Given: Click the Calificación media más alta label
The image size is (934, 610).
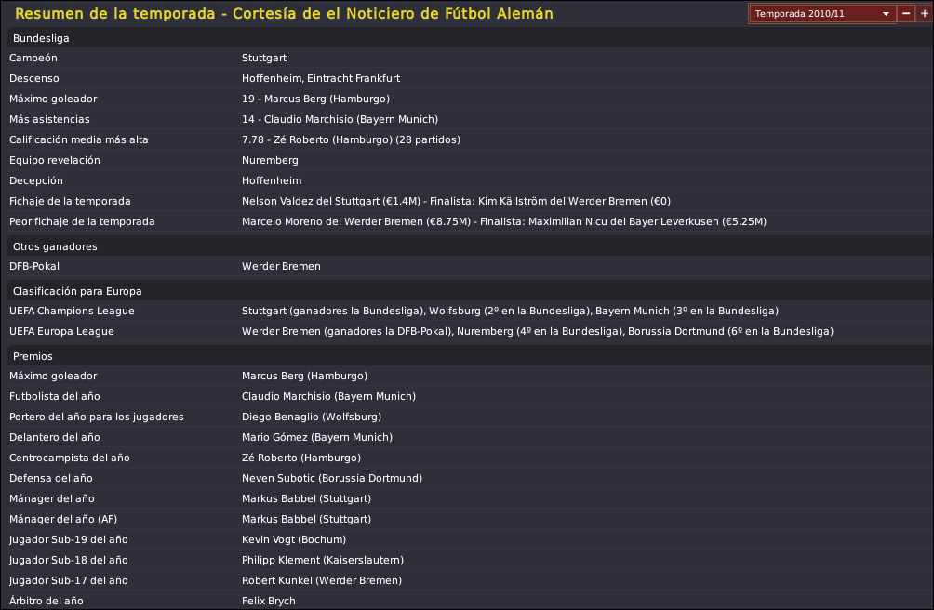Looking at the screenshot, I should coord(79,139).
